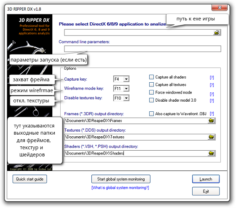The width and height of the screenshot is (236, 208).
Task: Browse for the DirectX application executable
Action: click(217, 32)
